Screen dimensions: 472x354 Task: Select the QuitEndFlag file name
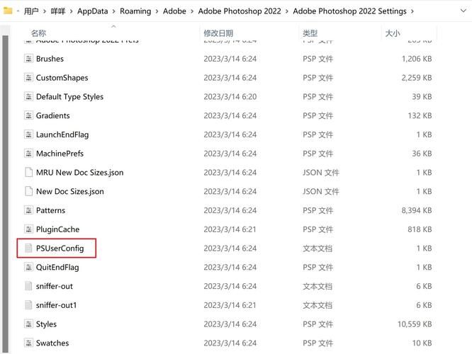point(57,267)
